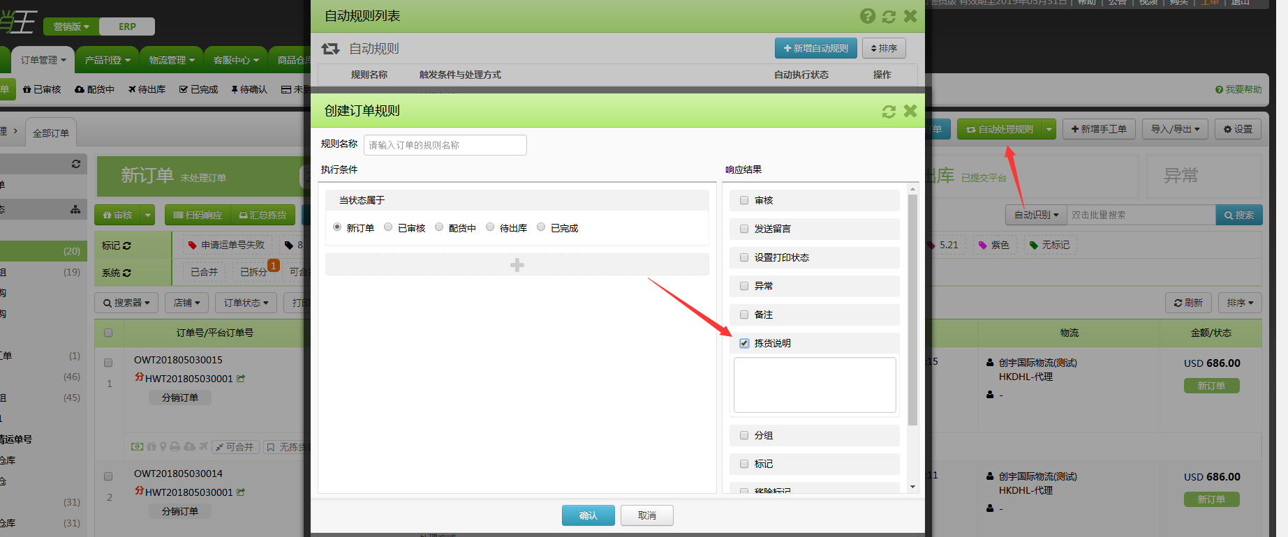This screenshot has height=537, width=1288.
Task: Check the 标记 response checkbox
Action: pyautogui.click(x=744, y=464)
